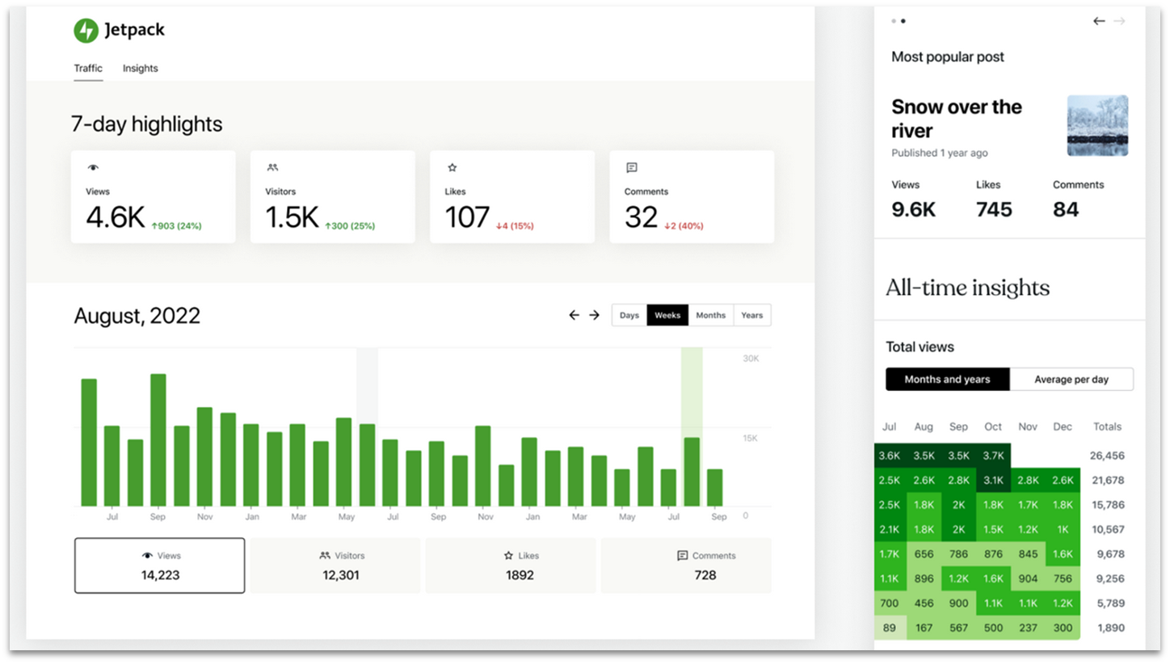Click the right arrow beside August 2022

(595, 315)
